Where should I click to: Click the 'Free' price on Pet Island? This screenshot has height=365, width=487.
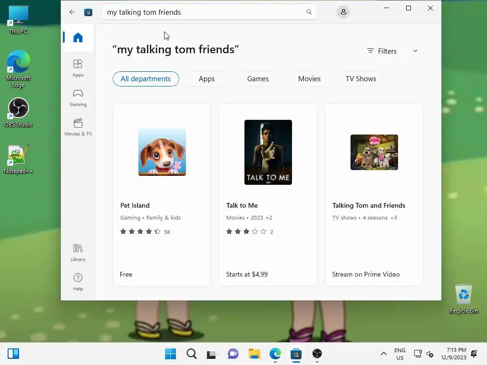point(126,274)
